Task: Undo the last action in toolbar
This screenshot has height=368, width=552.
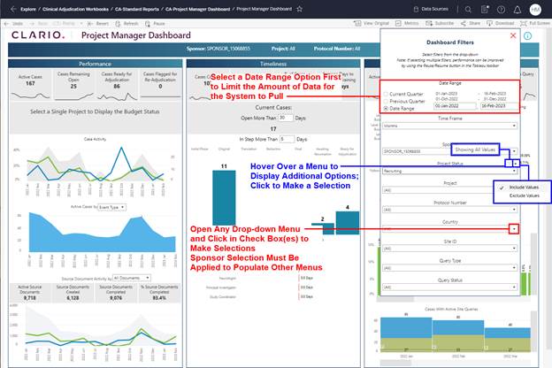Action: pyautogui.click(x=13, y=24)
